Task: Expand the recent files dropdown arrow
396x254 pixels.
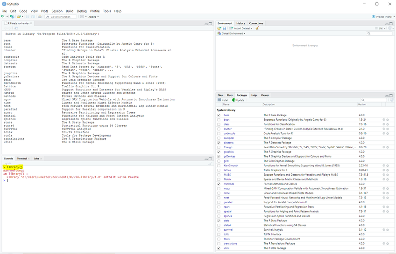Action: [x=23, y=17]
